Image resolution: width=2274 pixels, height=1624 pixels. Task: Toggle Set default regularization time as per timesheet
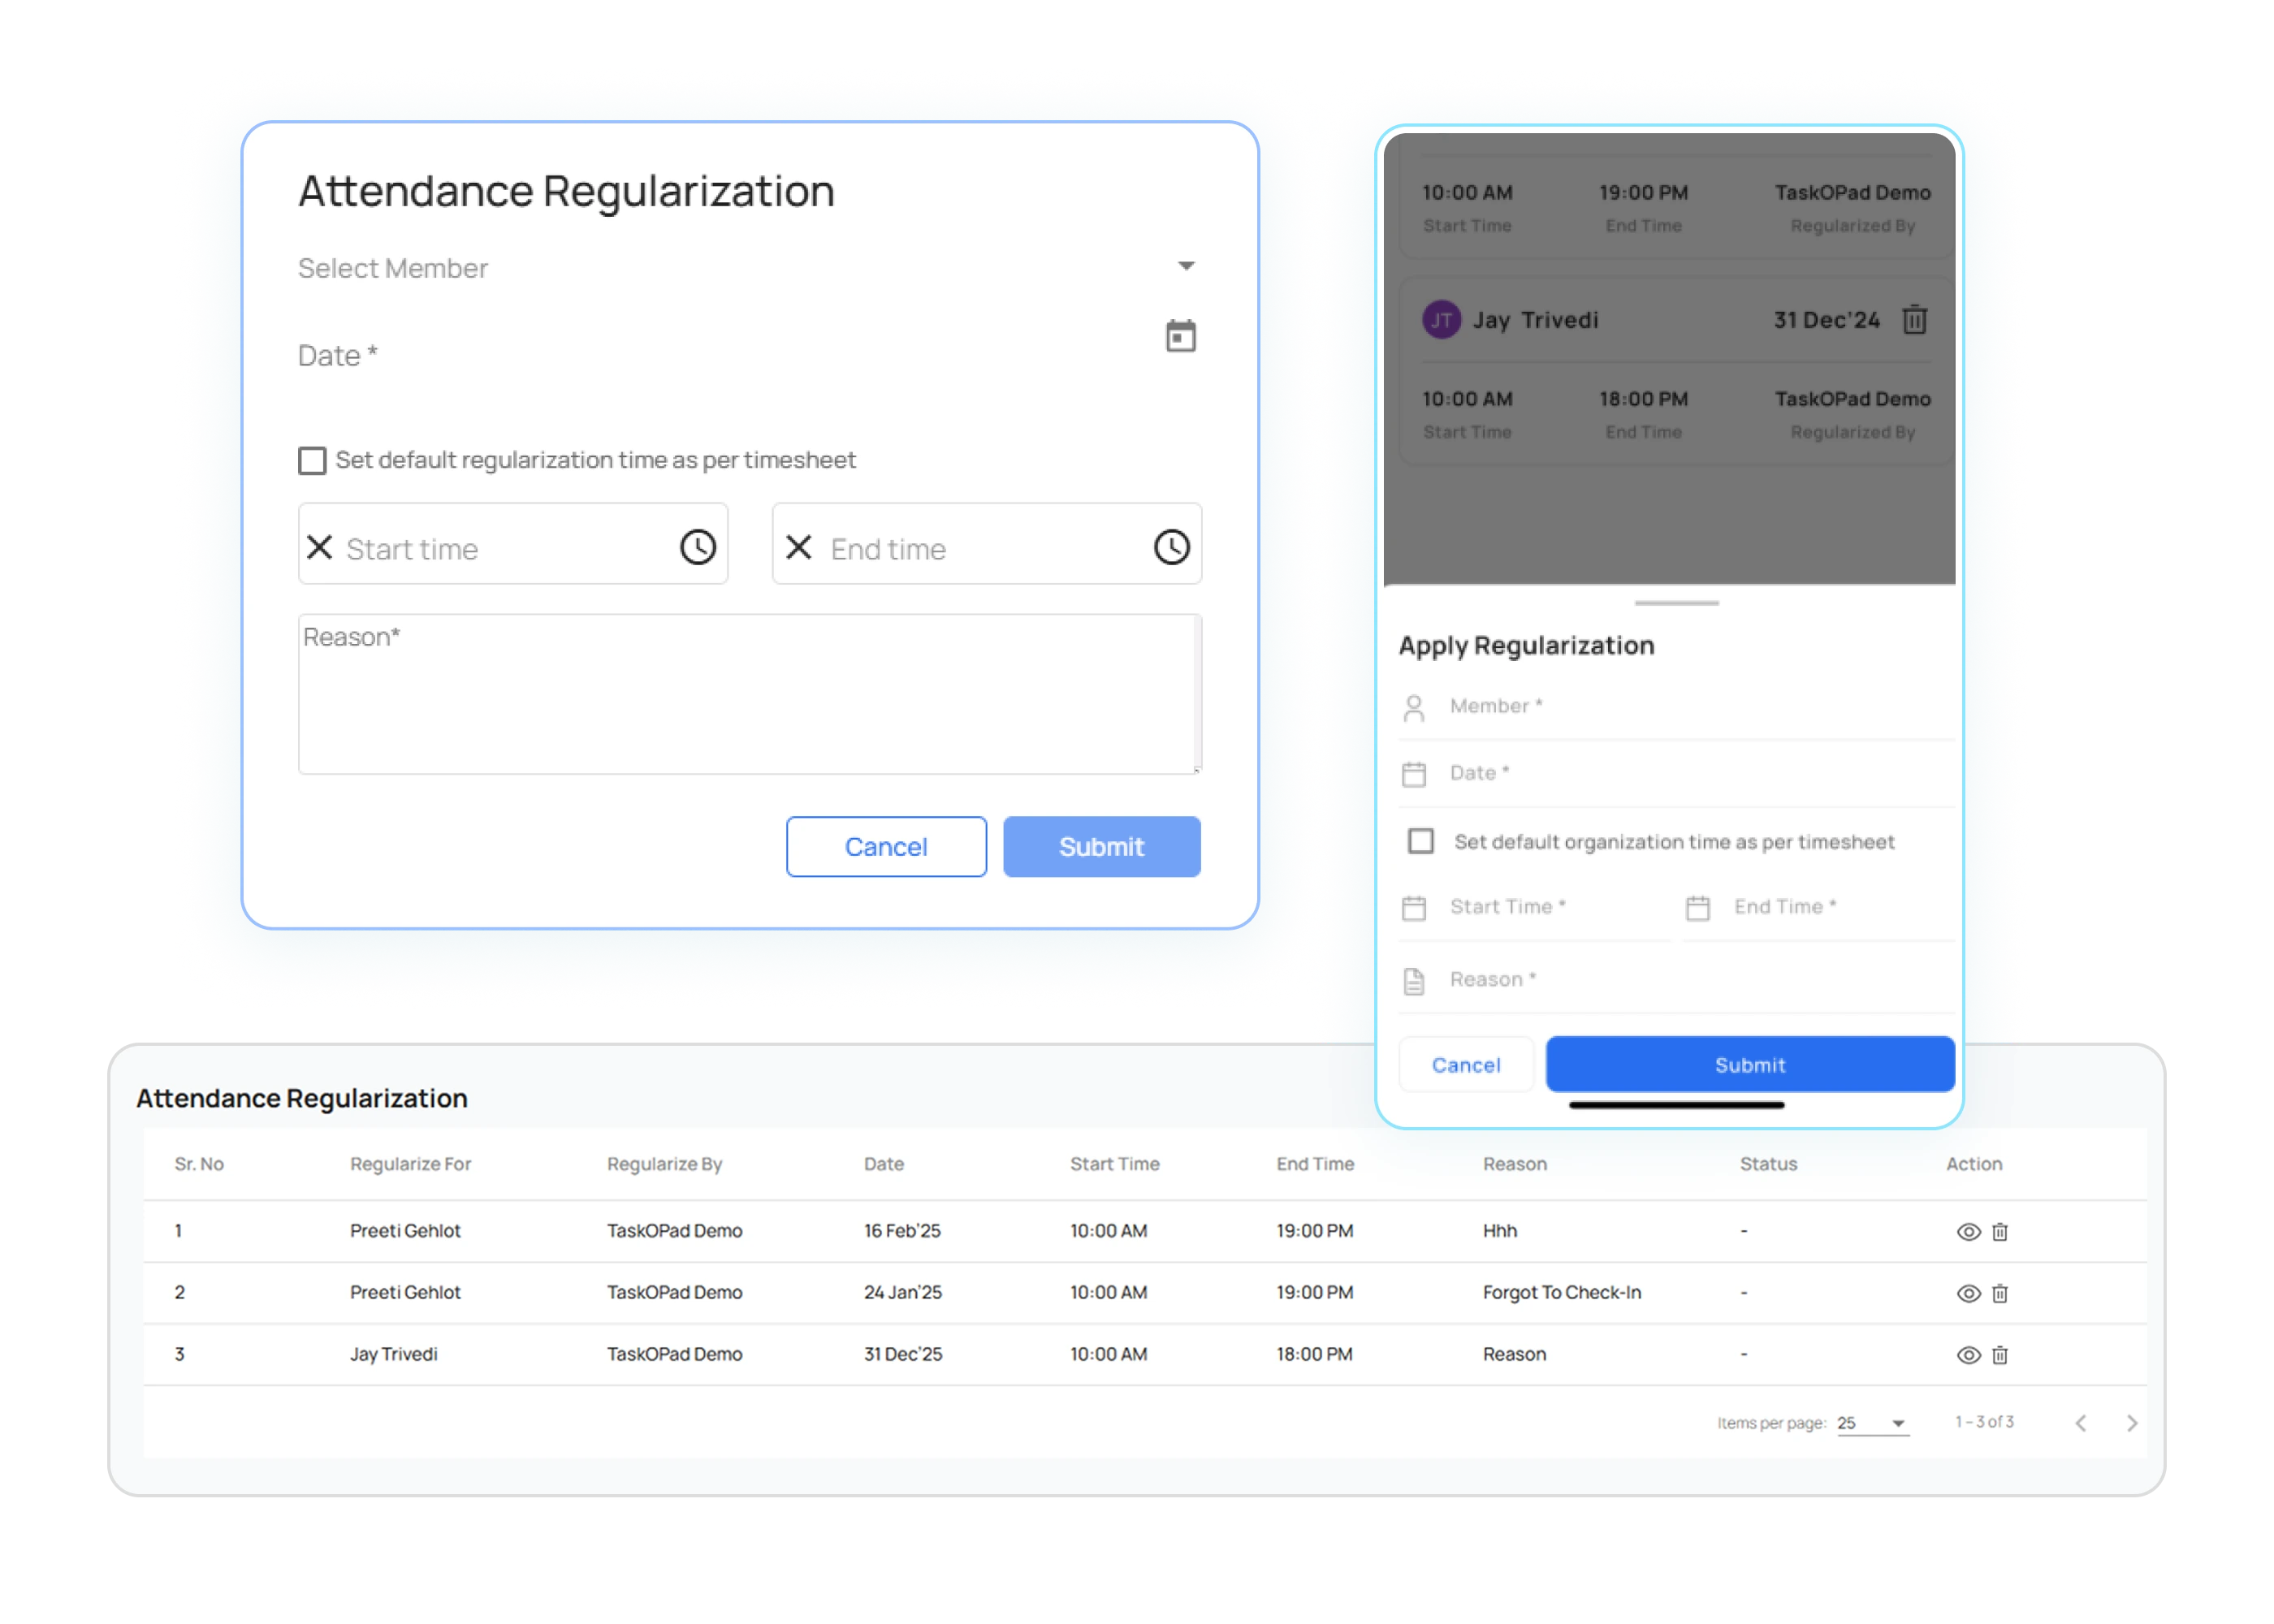(x=311, y=460)
